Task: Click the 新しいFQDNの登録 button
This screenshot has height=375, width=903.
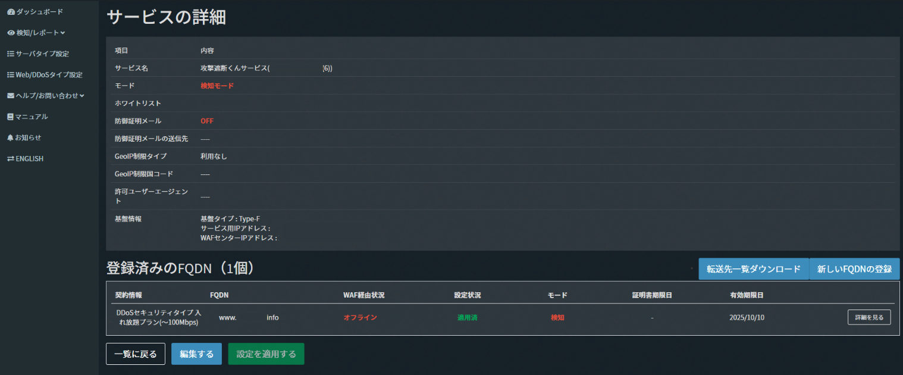Action: point(854,269)
